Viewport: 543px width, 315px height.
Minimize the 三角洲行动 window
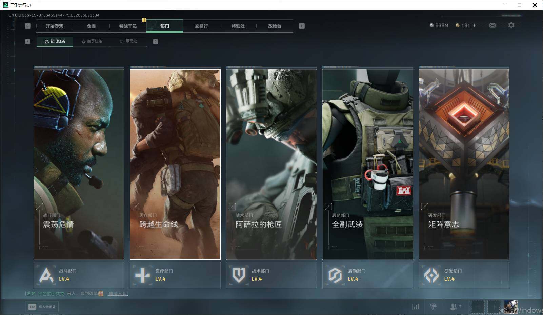click(x=504, y=5)
